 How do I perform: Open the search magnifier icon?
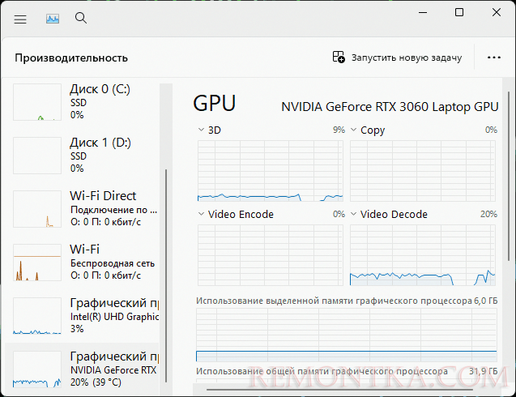click(x=81, y=18)
